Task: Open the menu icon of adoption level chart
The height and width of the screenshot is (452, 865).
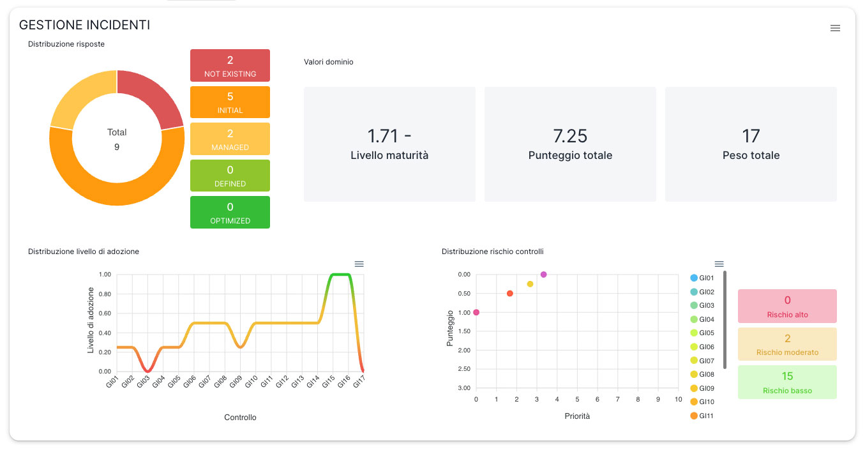Action: pyautogui.click(x=359, y=264)
